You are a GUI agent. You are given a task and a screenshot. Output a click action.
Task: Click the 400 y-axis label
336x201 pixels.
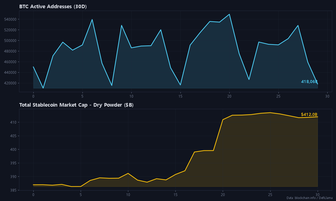point(14,149)
